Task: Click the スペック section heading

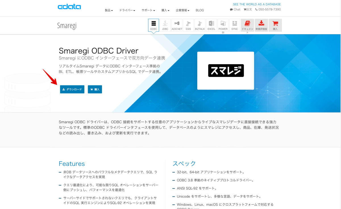Action: coord(184,164)
